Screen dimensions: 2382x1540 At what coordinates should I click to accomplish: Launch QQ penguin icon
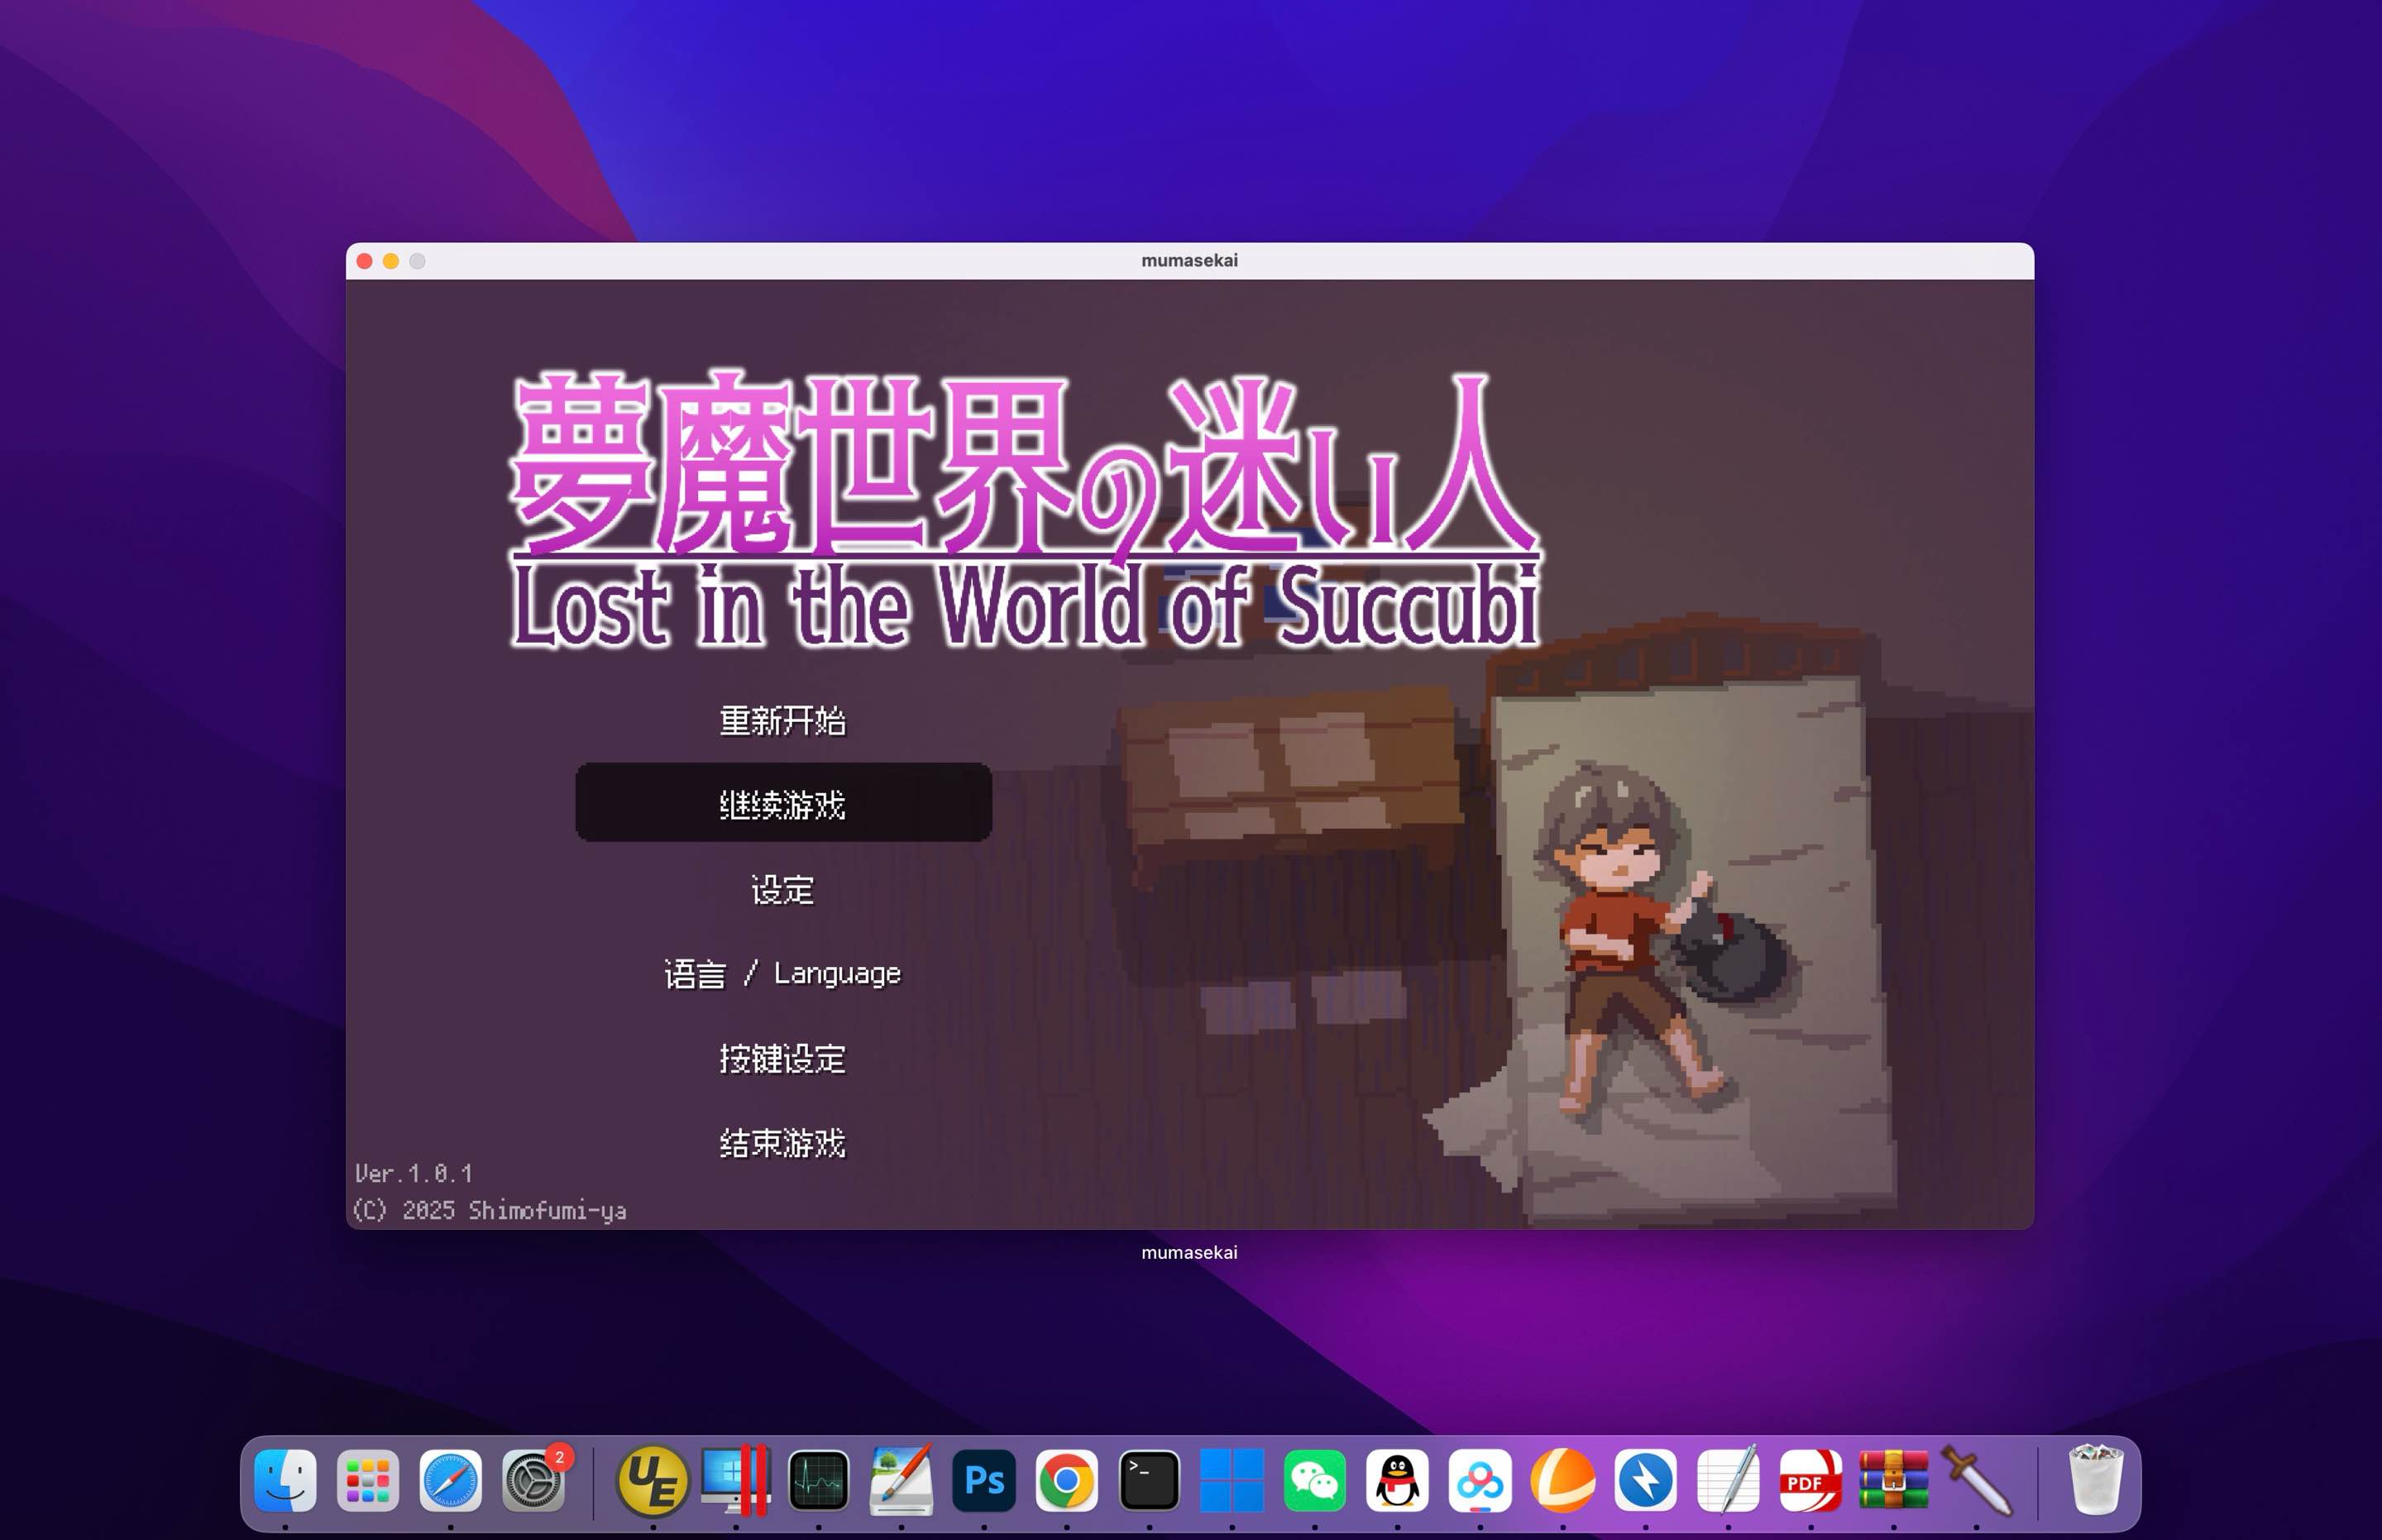(1397, 1481)
